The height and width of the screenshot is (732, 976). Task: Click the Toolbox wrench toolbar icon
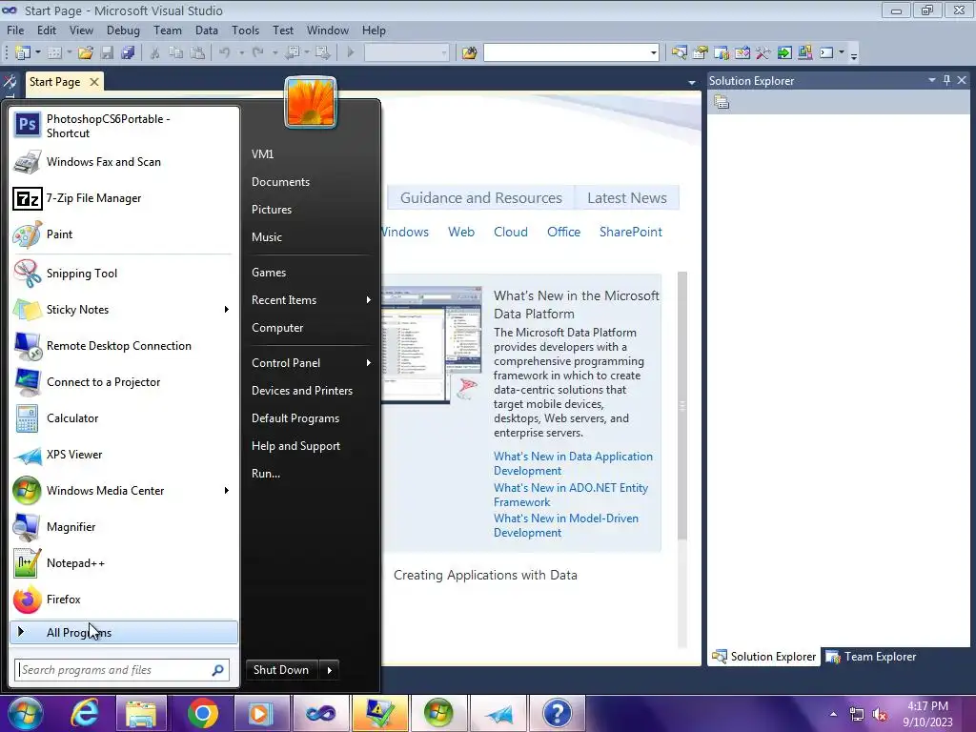pos(763,53)
